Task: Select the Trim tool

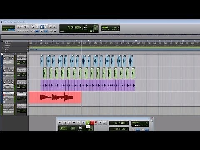Action: coord(37,27)
